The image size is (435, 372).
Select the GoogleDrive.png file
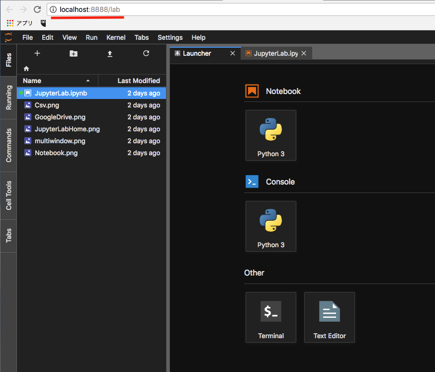click(x=60, y=117)
